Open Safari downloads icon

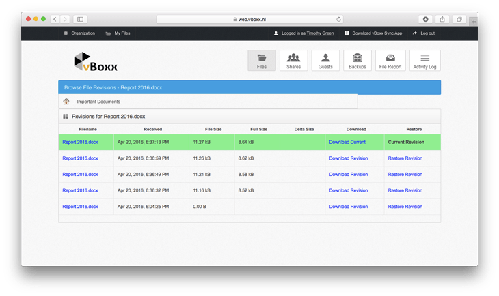click(x=425, y=19)
